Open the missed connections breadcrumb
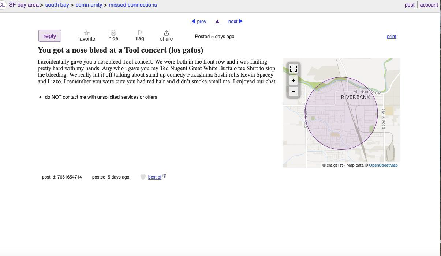This screenshot has height=256, width=441. coord(133,5)
